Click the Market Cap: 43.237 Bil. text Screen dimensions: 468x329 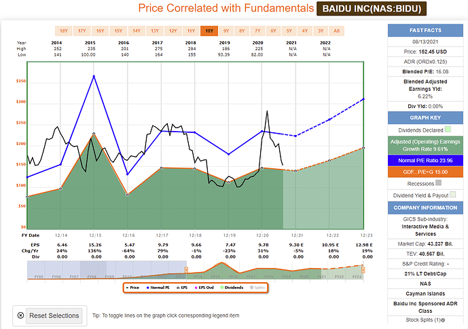pos(425,244)
